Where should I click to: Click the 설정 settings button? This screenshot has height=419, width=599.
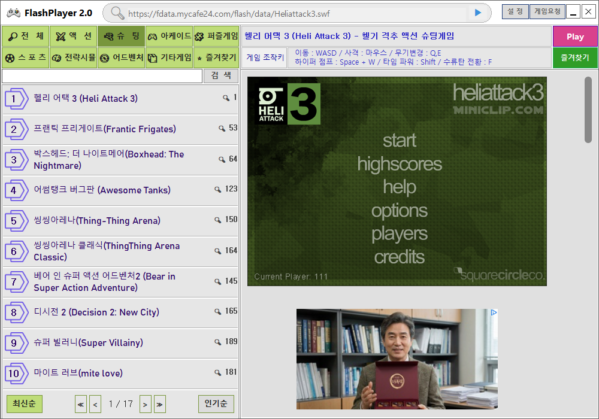pos(515,11)
